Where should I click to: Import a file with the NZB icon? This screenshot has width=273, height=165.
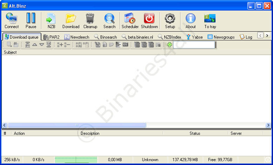51,18
